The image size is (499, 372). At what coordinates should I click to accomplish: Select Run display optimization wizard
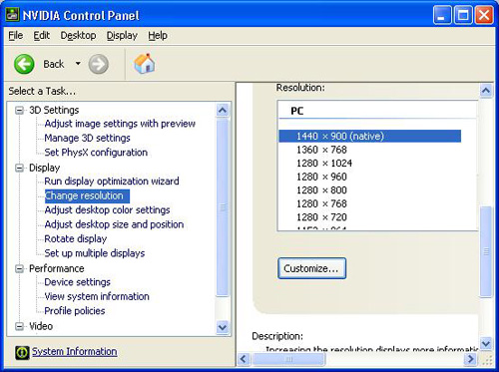pyautogui.click(x=112, y=182)
